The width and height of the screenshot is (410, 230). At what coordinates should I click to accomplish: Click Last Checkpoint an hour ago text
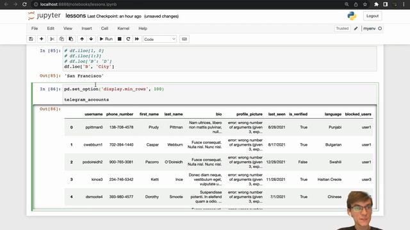[114, 16]
